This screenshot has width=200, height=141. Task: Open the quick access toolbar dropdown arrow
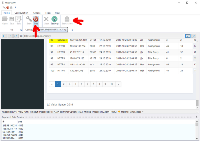coord(15,7)
